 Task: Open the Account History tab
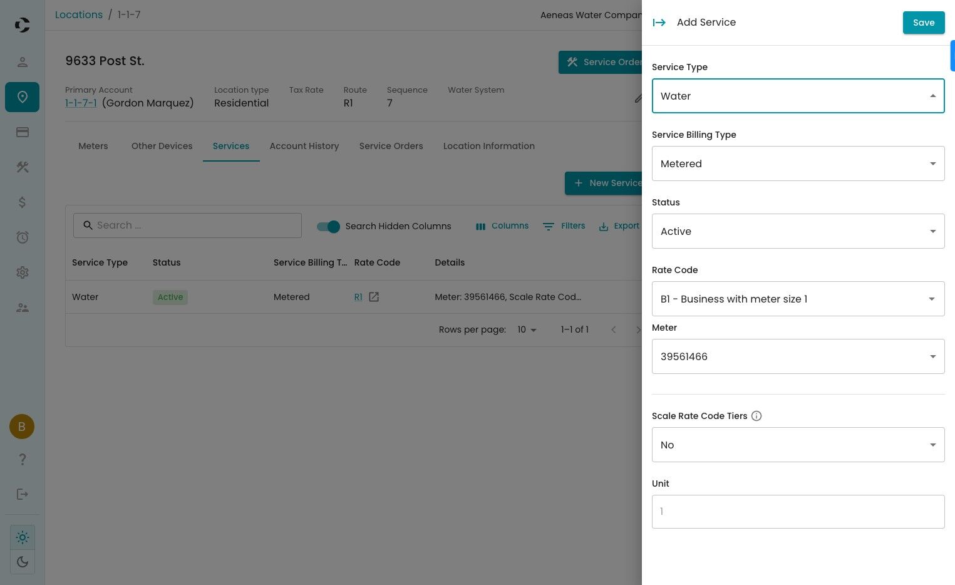(x=304, y=146)
